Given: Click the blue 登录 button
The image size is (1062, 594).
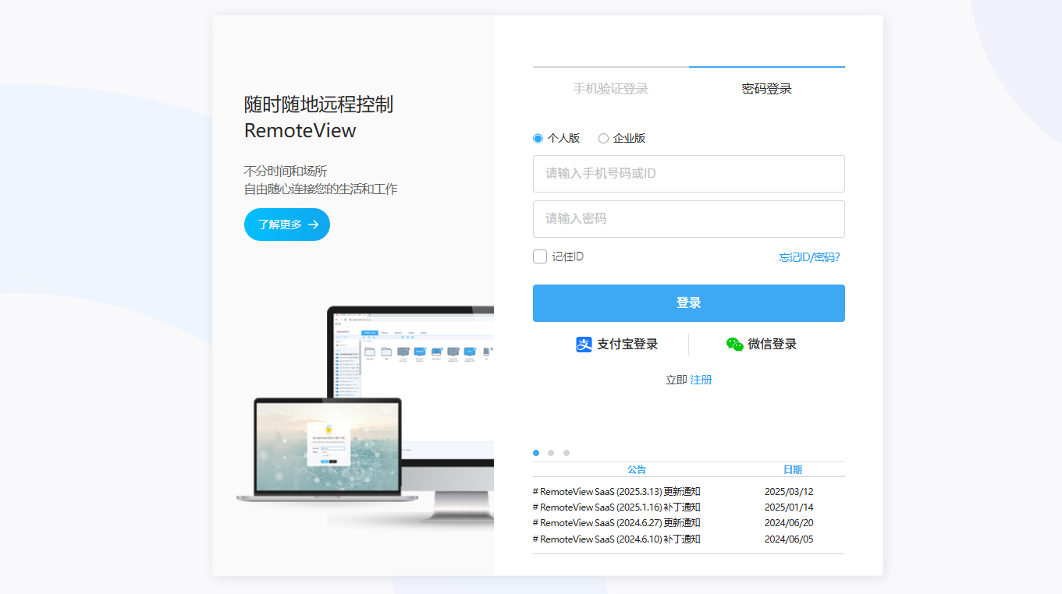Looking at the screenshot, I should point(689,303).
